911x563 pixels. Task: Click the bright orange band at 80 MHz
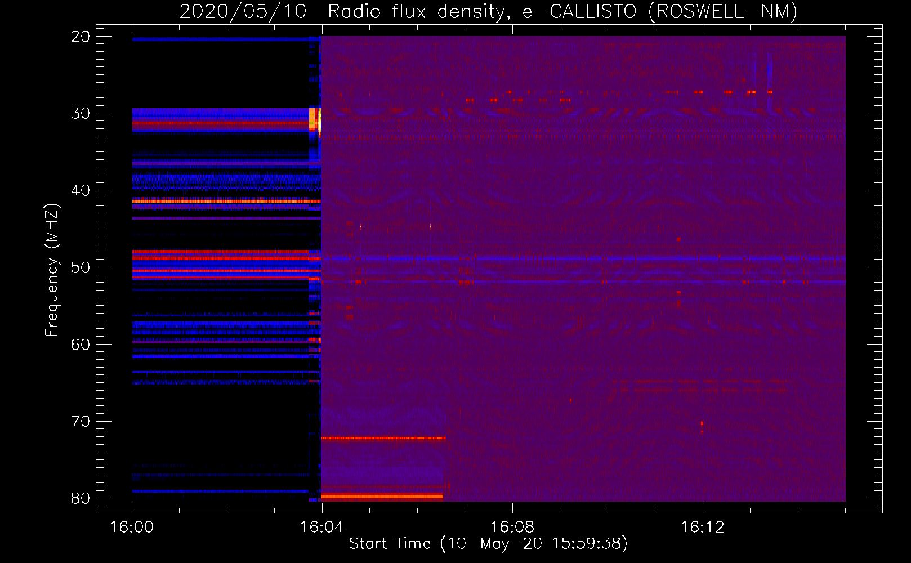[382, 497]
